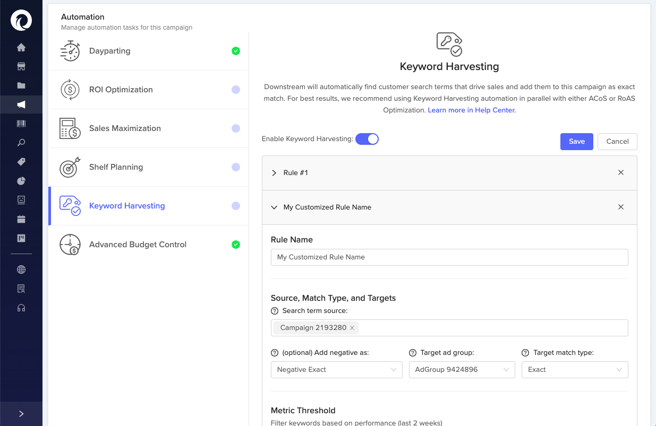The height and width of the screenshot is (426, 656).
Task: Open the Target match type dropdown
Action: pyautogui.click(x=574, y=370)
